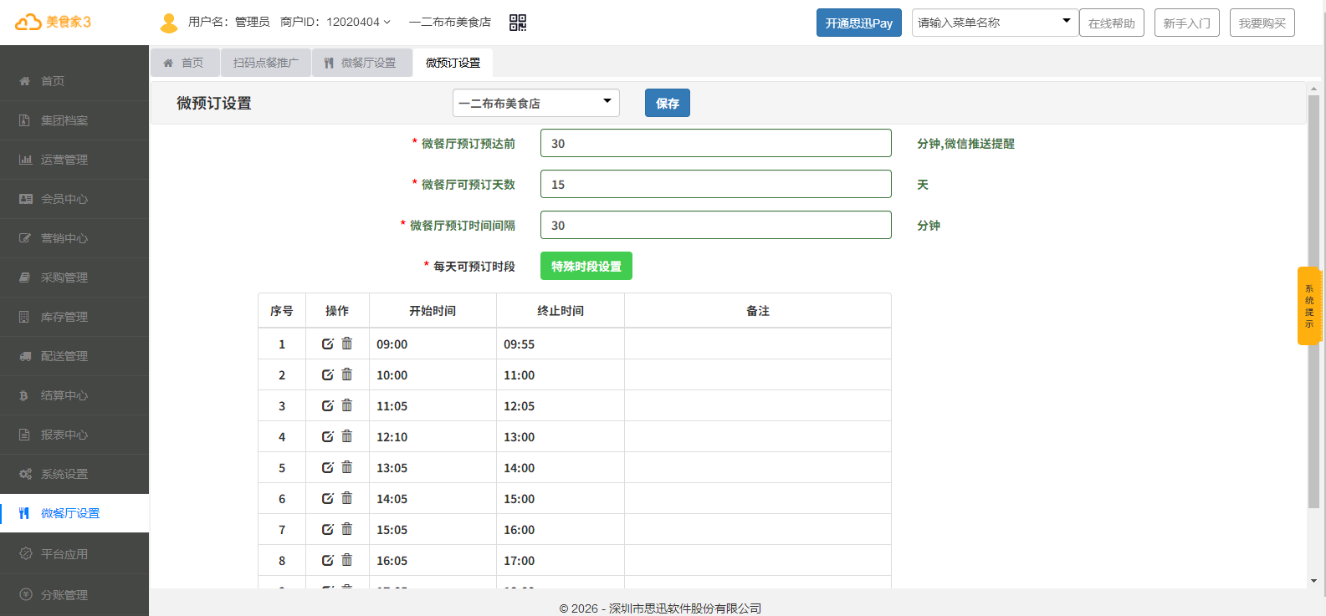This screenshot has width=1326, height=616.
Task: Click the blue 保存 button
Action: click(667, 103)
